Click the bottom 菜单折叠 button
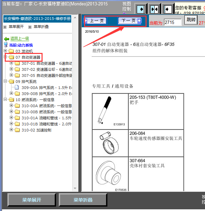The height and width of the screenshot is (211, 205). (x=83, y=200)
